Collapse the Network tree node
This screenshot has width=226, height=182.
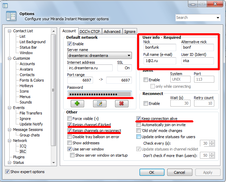coord(9,141)
